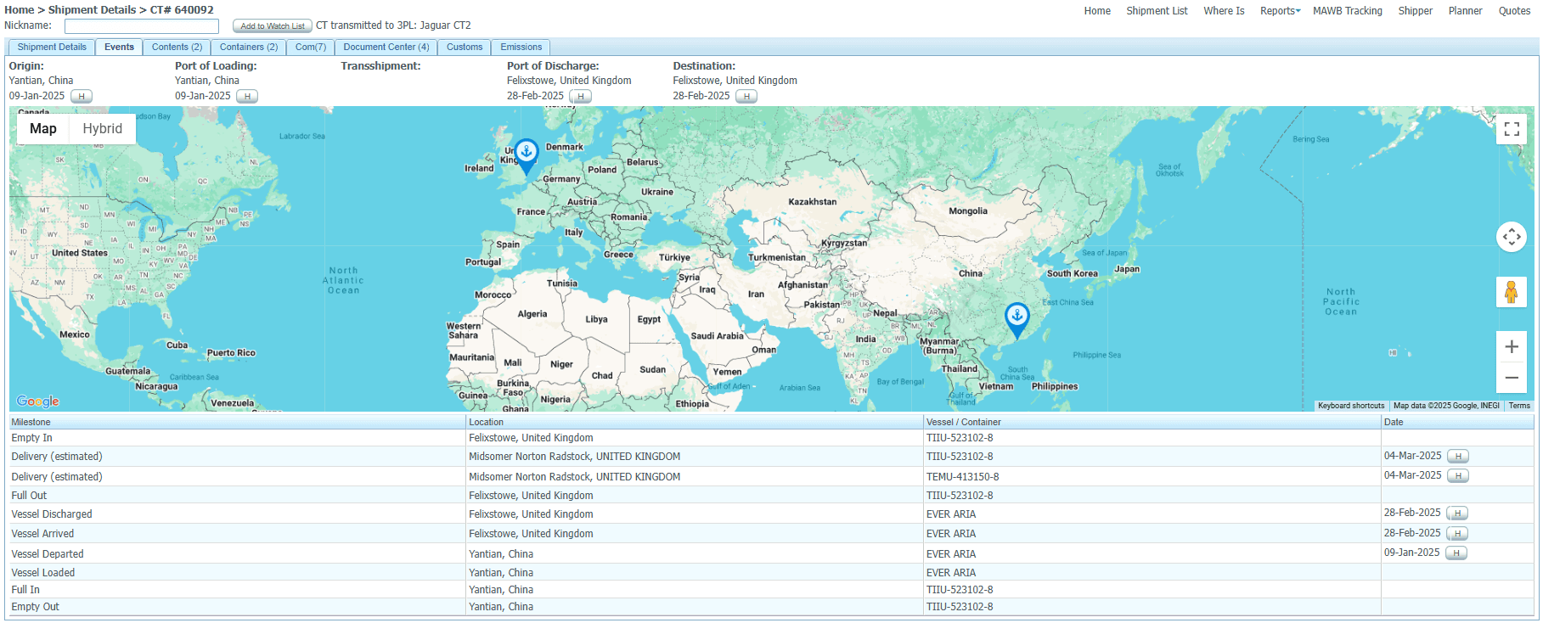1543x623 pixels.
Task: Open the map camera pan control
Action: point(1511,237)
